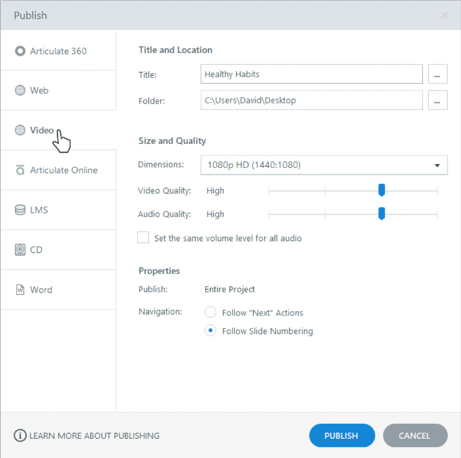This screenshot has height=458, width=461.
Task: Click the LMS database icon
Action: click(20, 210)
